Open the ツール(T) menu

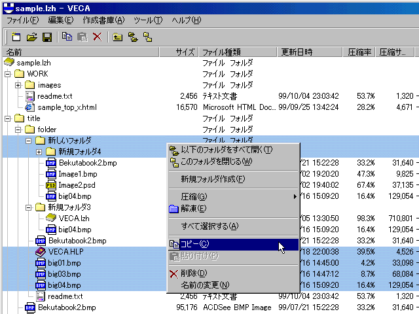[x=148, y=20]
